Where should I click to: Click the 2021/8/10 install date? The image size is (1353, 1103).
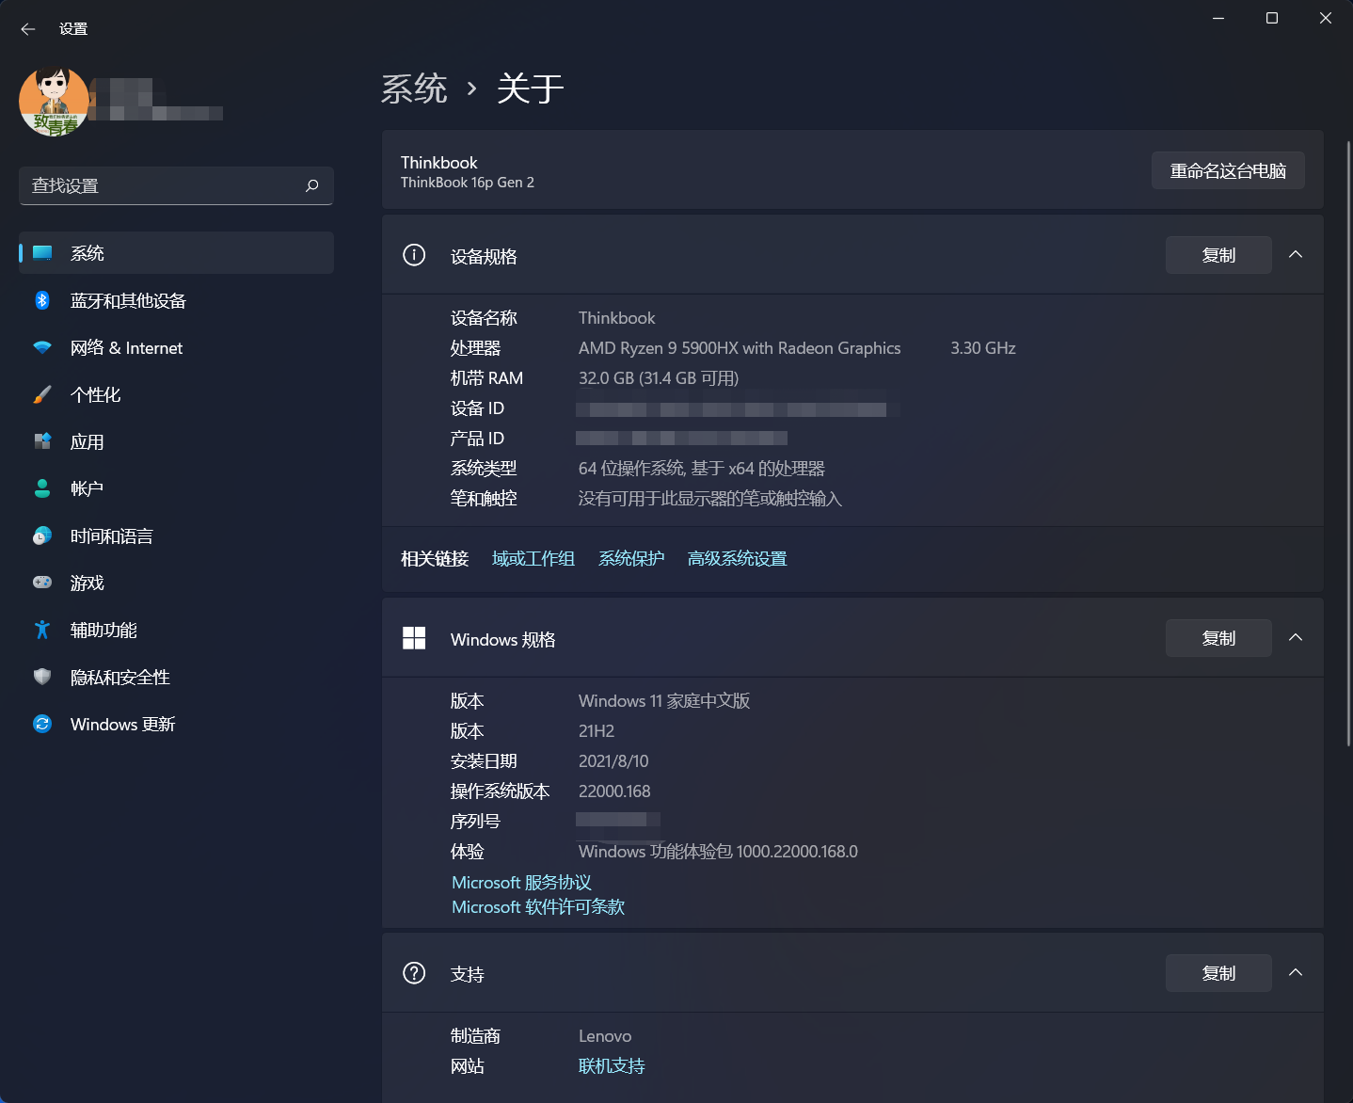pyautogui.click(x=613, y=761)
